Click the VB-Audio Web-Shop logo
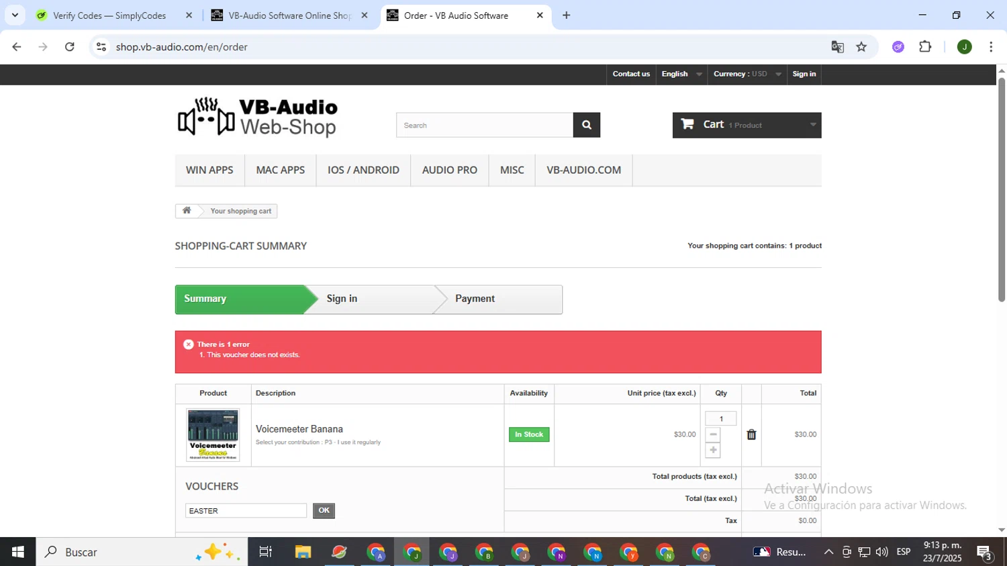The width and height of the screenshot is (1007, 566). (x=257, y=117)
